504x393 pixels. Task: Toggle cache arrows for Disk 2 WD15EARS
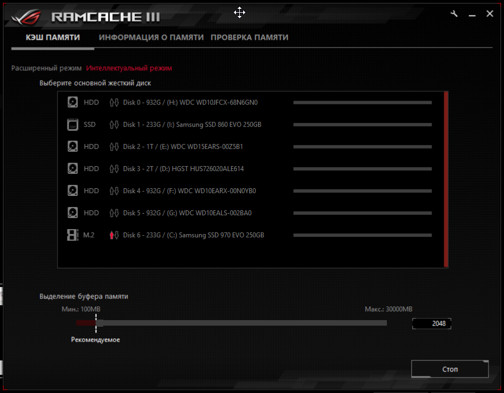[x=114, y=147]
